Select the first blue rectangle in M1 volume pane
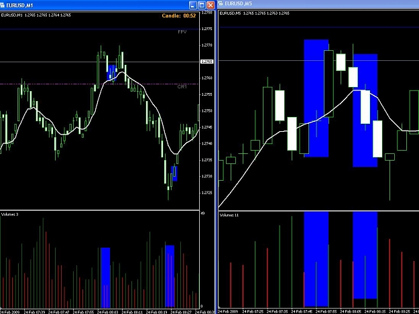This screenshot has height=314, width=419. click(x=105, y=277)
